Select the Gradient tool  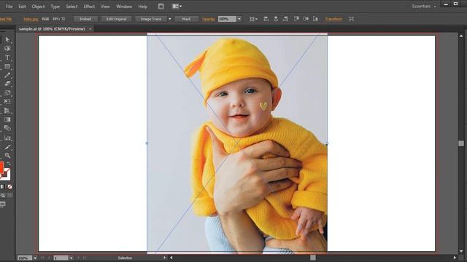[7, 119]
